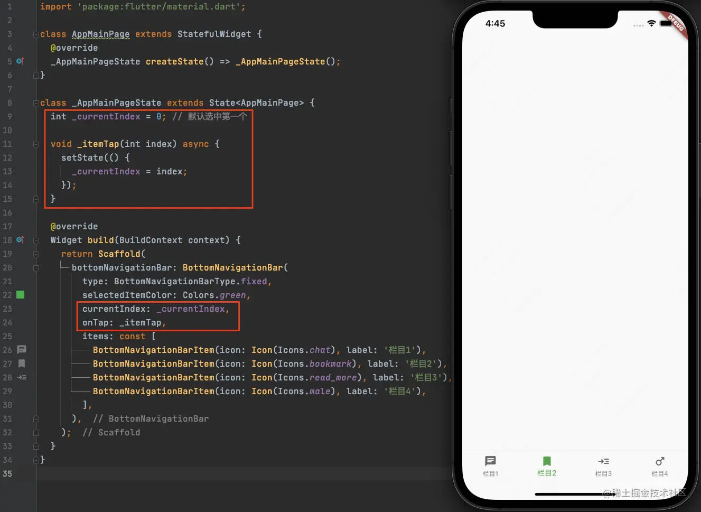
Task: Tap the battery icon in simulator status bar
Action: [x=666, y=24]
